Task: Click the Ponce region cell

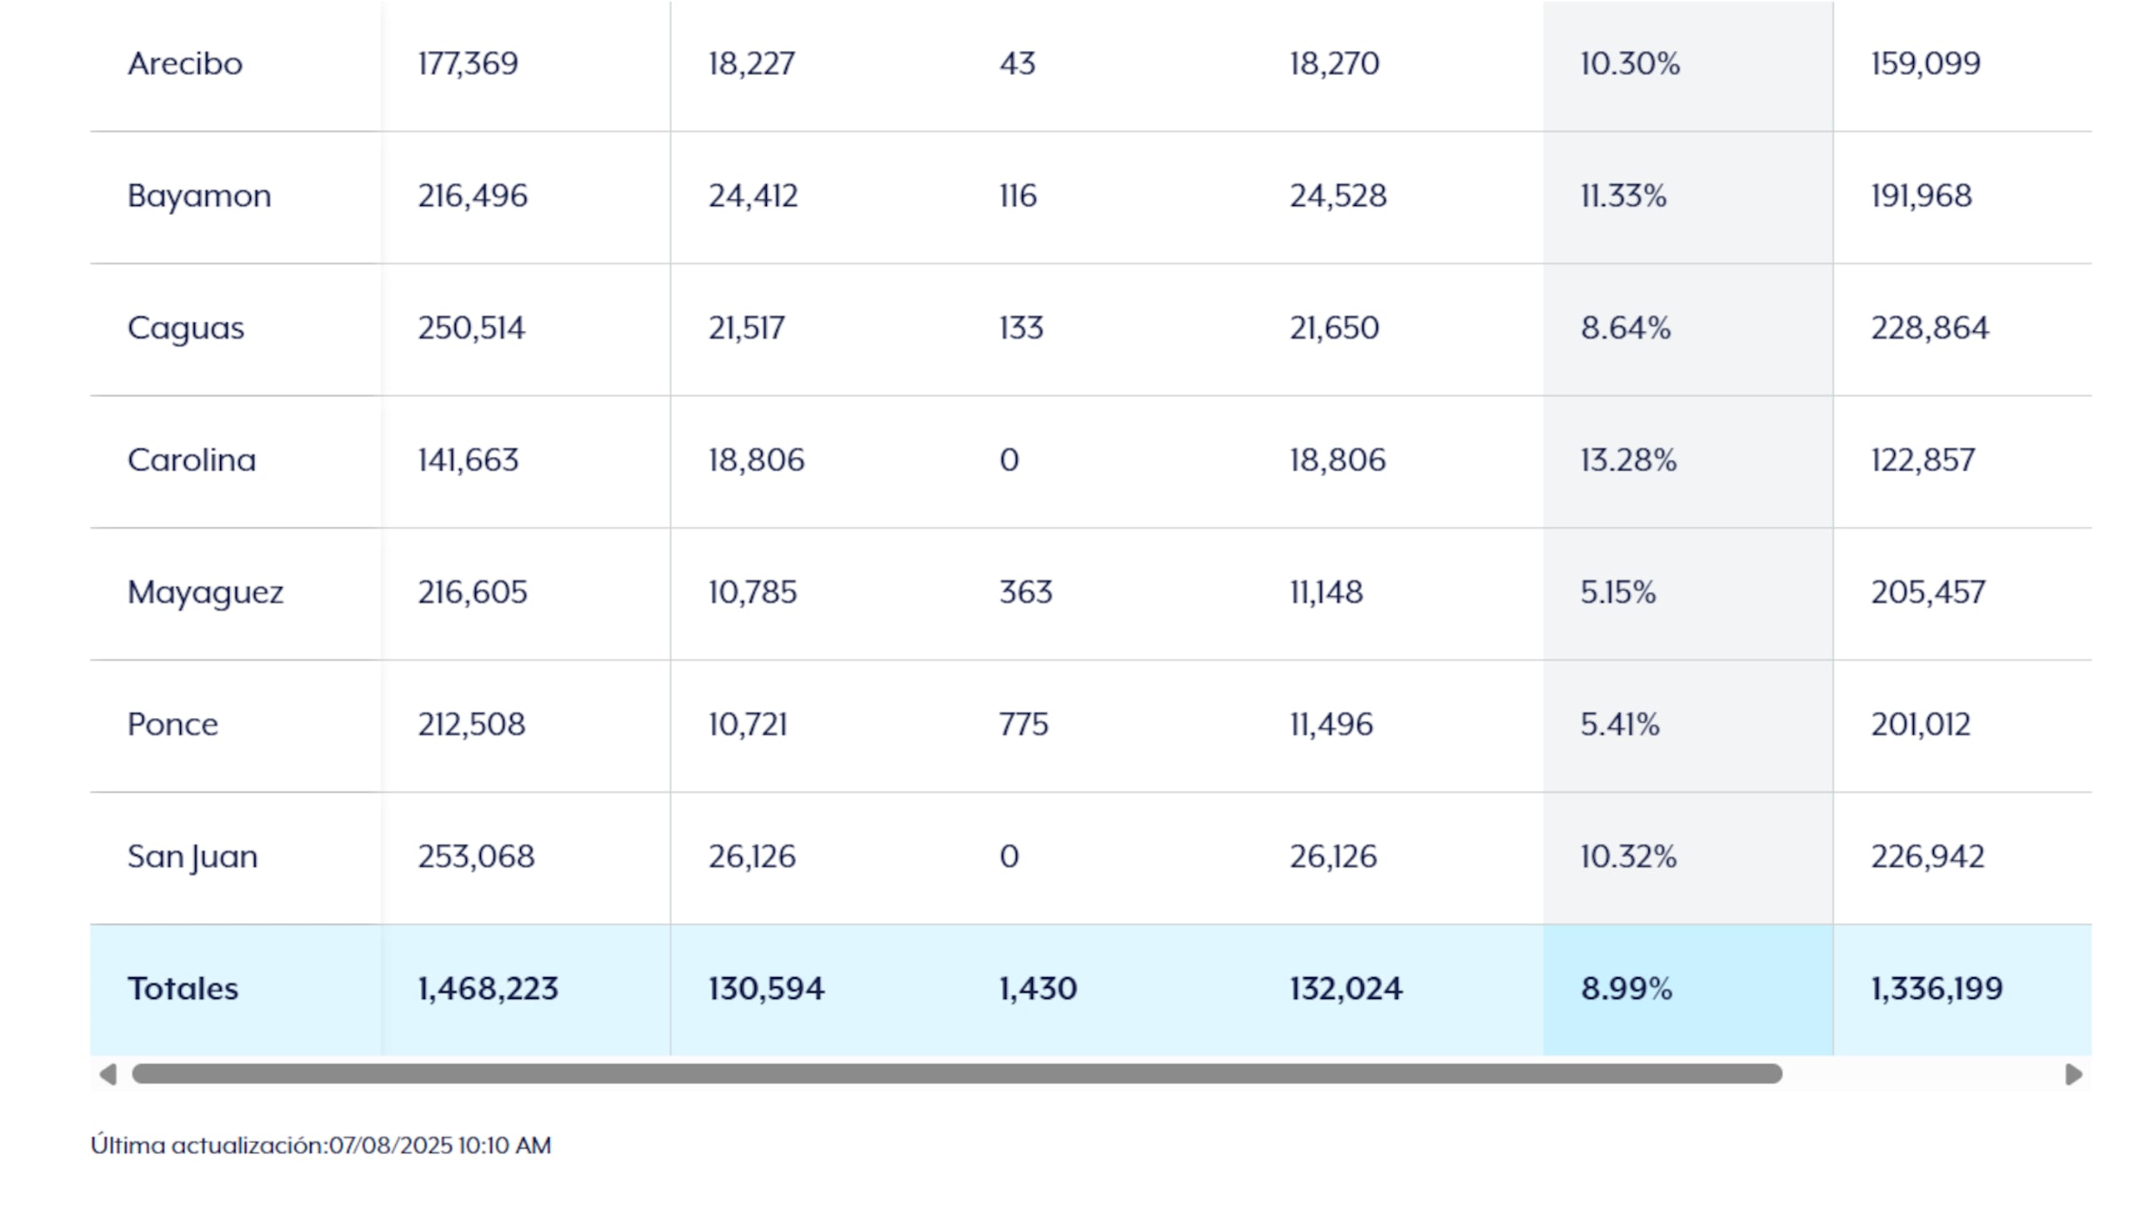Action: (x=173, y=725)
